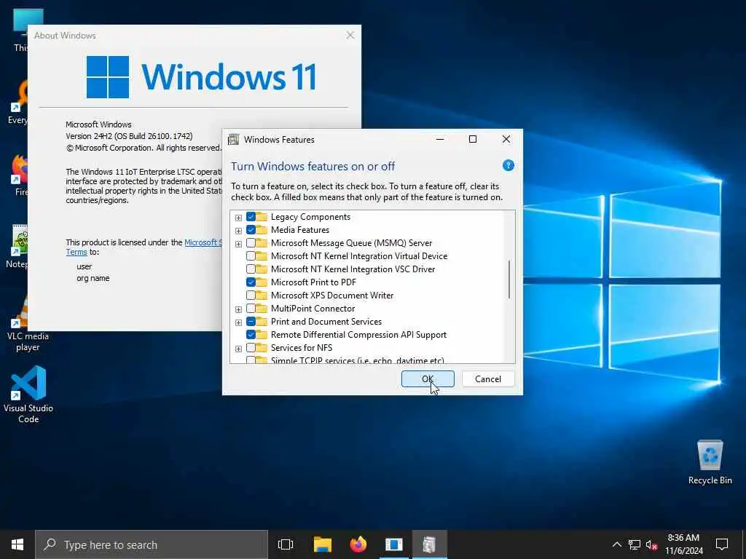Click the taskbar search box

pos(152,544)
